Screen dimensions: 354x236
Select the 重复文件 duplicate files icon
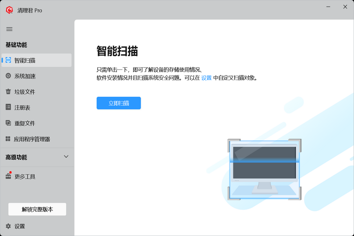pos(8,123)
